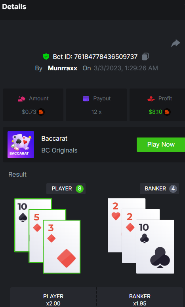Screen dimensions: 185x307
Task: Click the Amount dice icon
Action: click(x=21, y=99)
